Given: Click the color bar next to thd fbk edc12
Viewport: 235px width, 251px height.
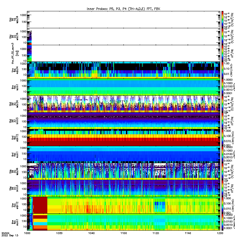Looking at the screenshot, I should click(222, 138).
